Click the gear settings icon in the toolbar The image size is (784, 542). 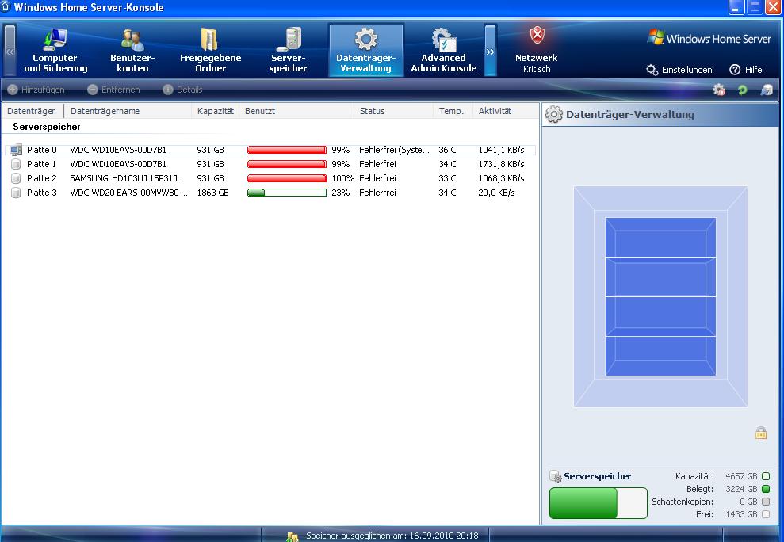click(x=718, y=90)
